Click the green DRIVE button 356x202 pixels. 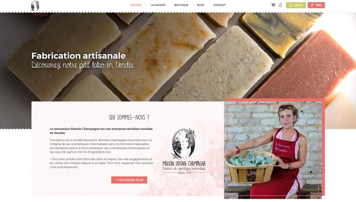[296, 5]
